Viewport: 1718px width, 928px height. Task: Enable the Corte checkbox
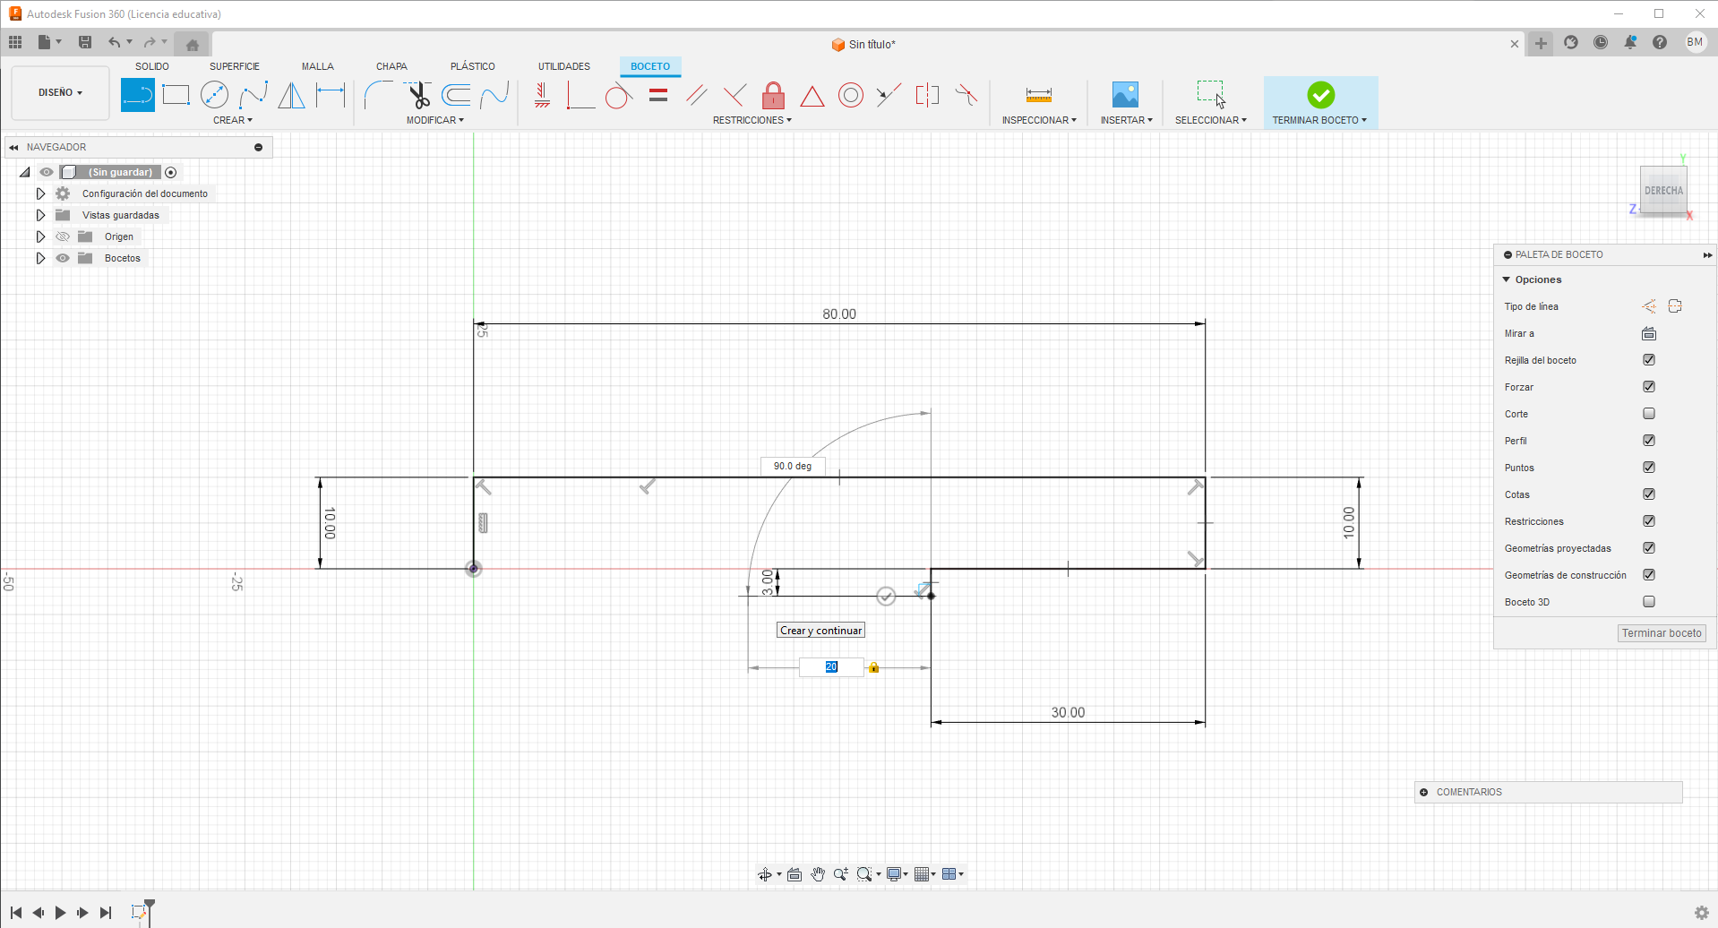[x=1649, y=414]
